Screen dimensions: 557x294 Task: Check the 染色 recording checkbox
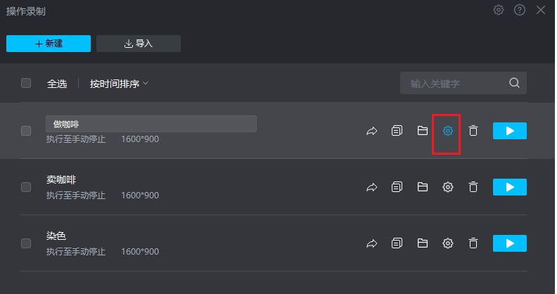point(26,243)
